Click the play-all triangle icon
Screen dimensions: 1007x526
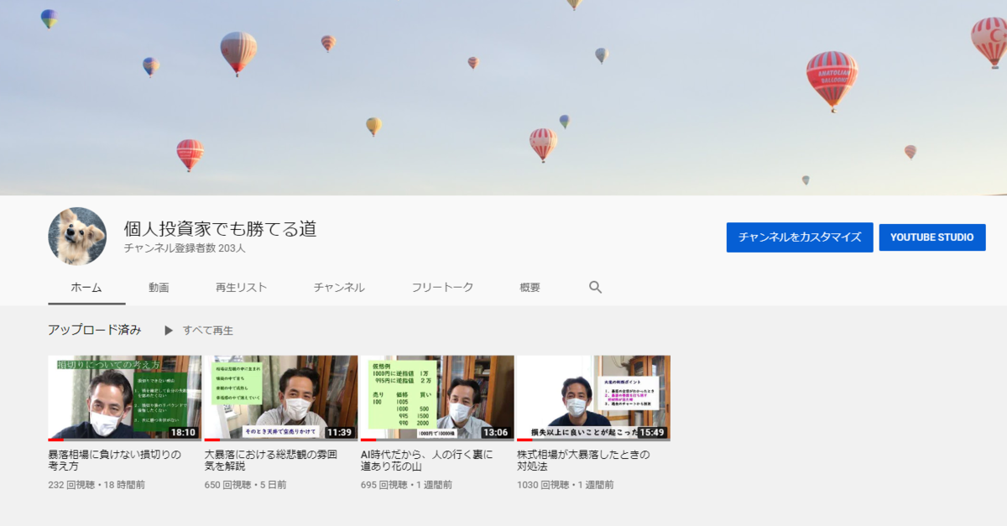click(169, 331)
